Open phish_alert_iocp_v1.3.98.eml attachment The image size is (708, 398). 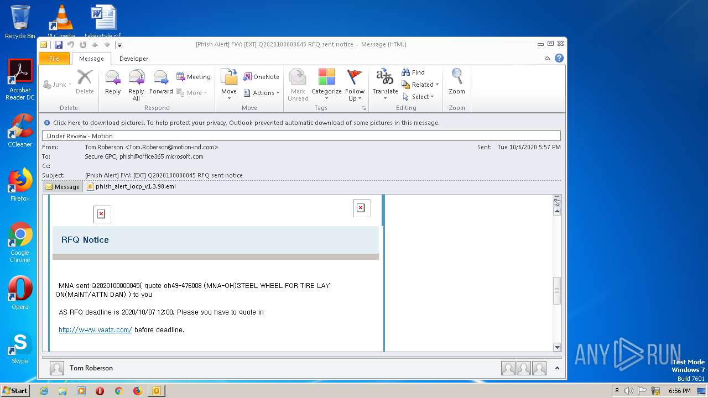[132, 187]
